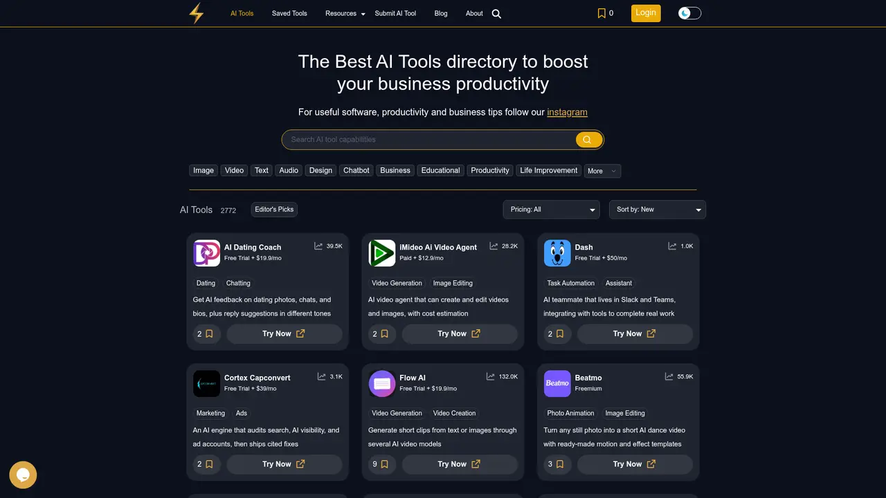Filter by Design category
Viewport: 886px width, 498px height.
[320, 170]
